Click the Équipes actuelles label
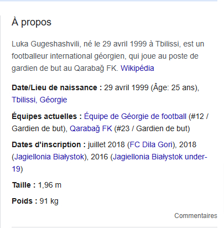This screenshot has width=224, height=228. 47,116
